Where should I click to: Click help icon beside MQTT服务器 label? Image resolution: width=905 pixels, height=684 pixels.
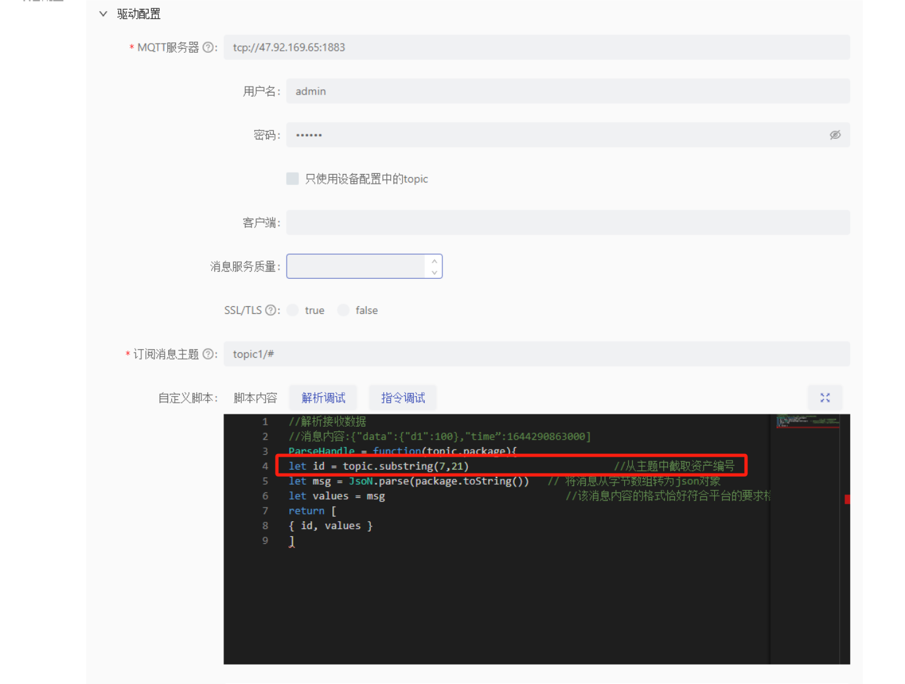208,48
